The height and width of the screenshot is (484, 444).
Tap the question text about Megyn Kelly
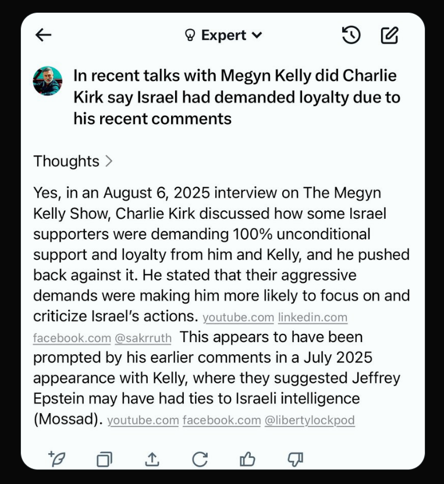236,97
